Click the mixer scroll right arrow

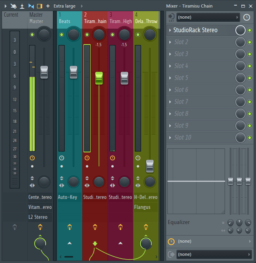point(156,257)
